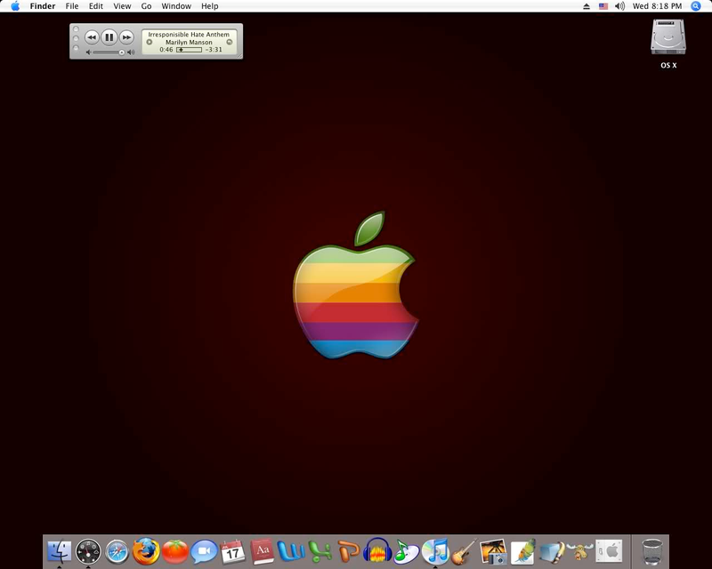
Task: Open the US flag input menu
Action: pyautogui.click(x=603, y=6)
